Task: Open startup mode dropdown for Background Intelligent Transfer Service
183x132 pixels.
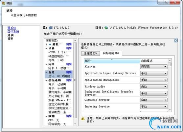Action: pyautogui.click(x=154, y=93)
